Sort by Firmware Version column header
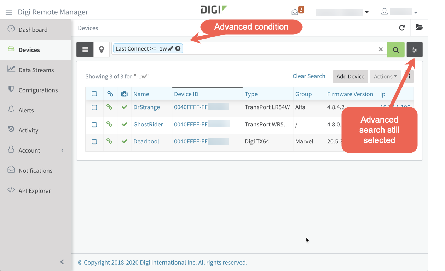 coord(350,94)
